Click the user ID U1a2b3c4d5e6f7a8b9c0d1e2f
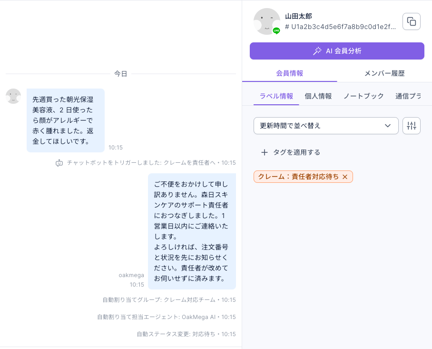432x349 pixels. pos(341,27)
